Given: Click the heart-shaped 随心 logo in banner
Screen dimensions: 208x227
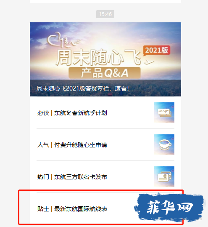Looking at the screenshot, I should coord(63,40).
